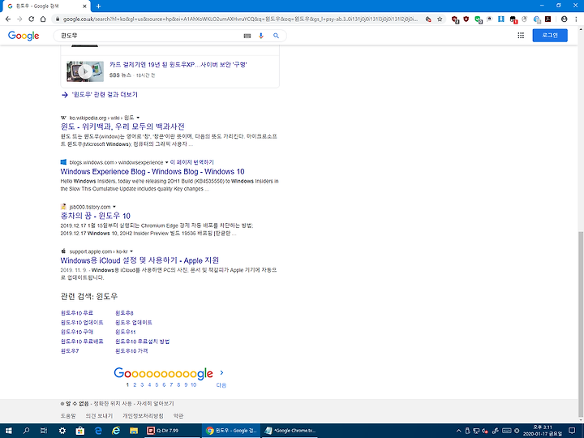The width and height of the screenshot is (584, 438).
Task: Click the Chrome address bar URL
Action: point(240,19)
